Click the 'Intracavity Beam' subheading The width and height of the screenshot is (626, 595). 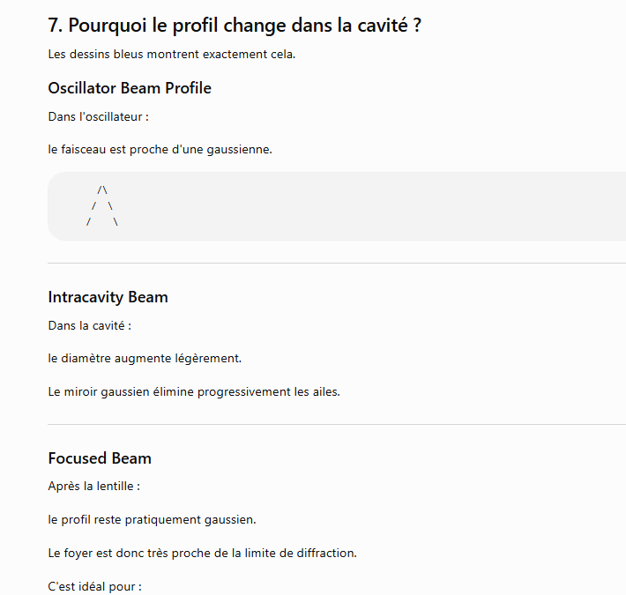108,297
